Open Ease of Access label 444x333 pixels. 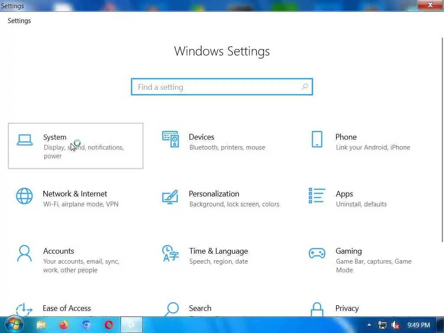[x=67, y=308]
